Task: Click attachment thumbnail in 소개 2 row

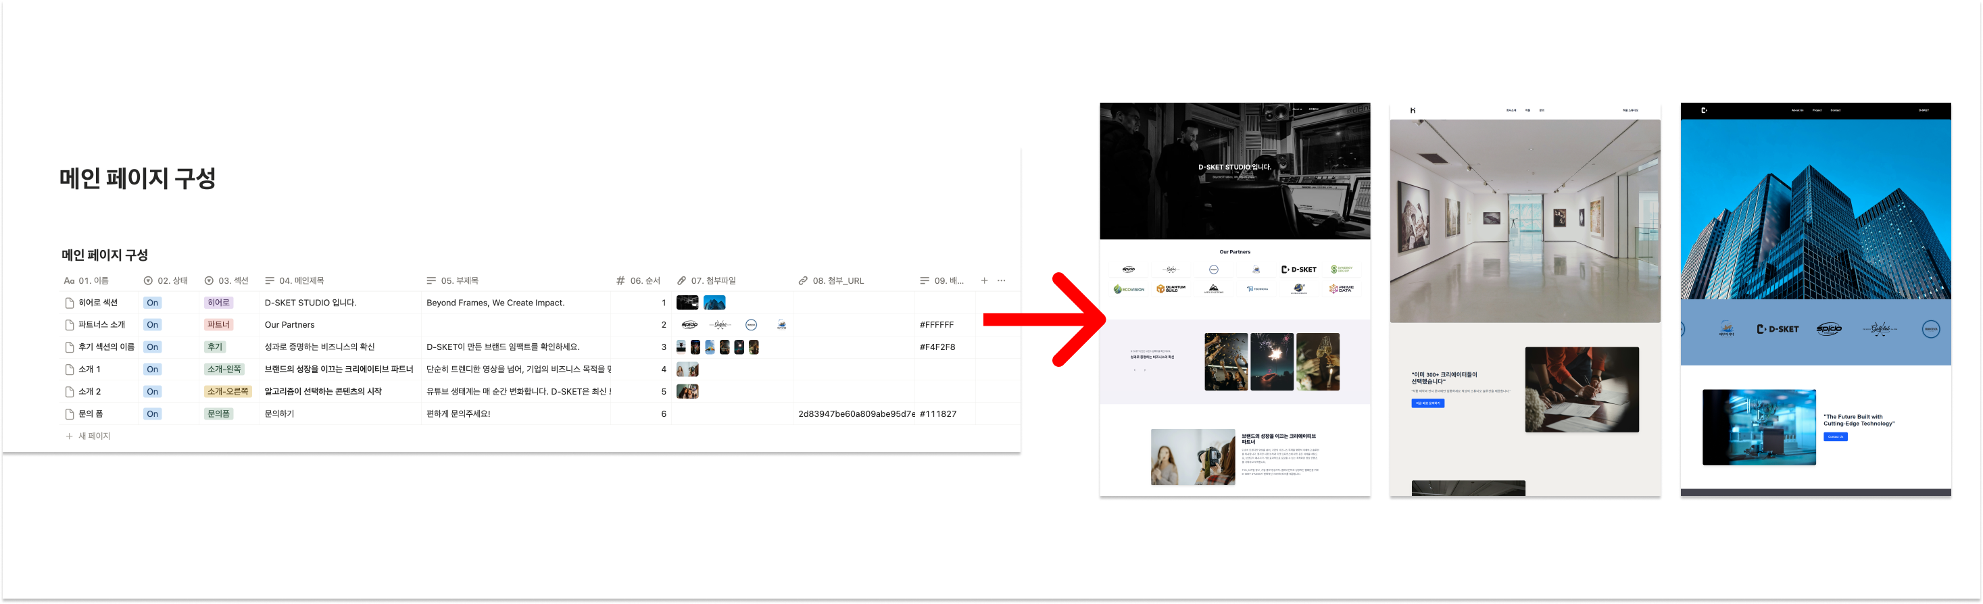Action: coord(687,393)
